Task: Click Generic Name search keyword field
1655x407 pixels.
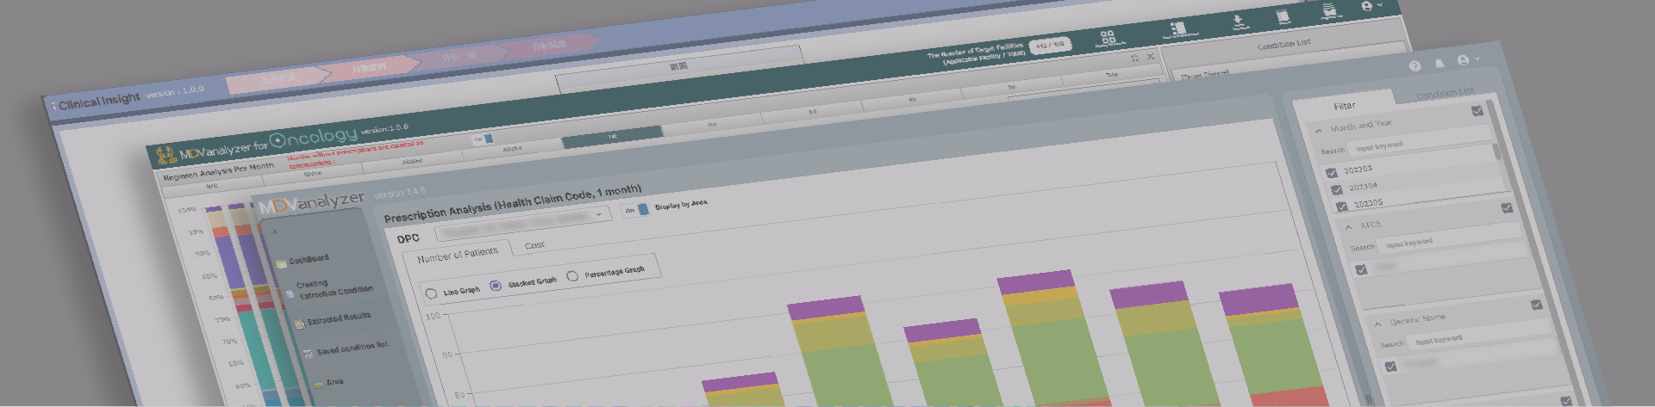Action: (x=1480, y=336)
